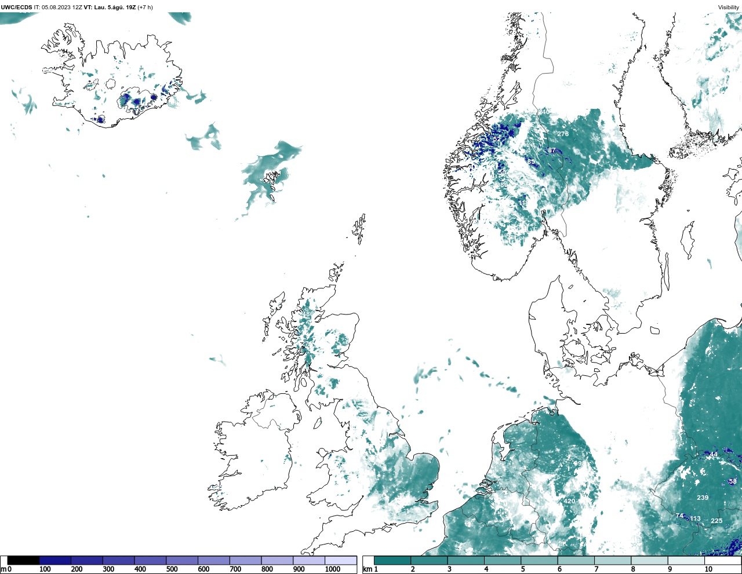
Task: Select the metres legend swatch starting at 300
Action: 118,560
